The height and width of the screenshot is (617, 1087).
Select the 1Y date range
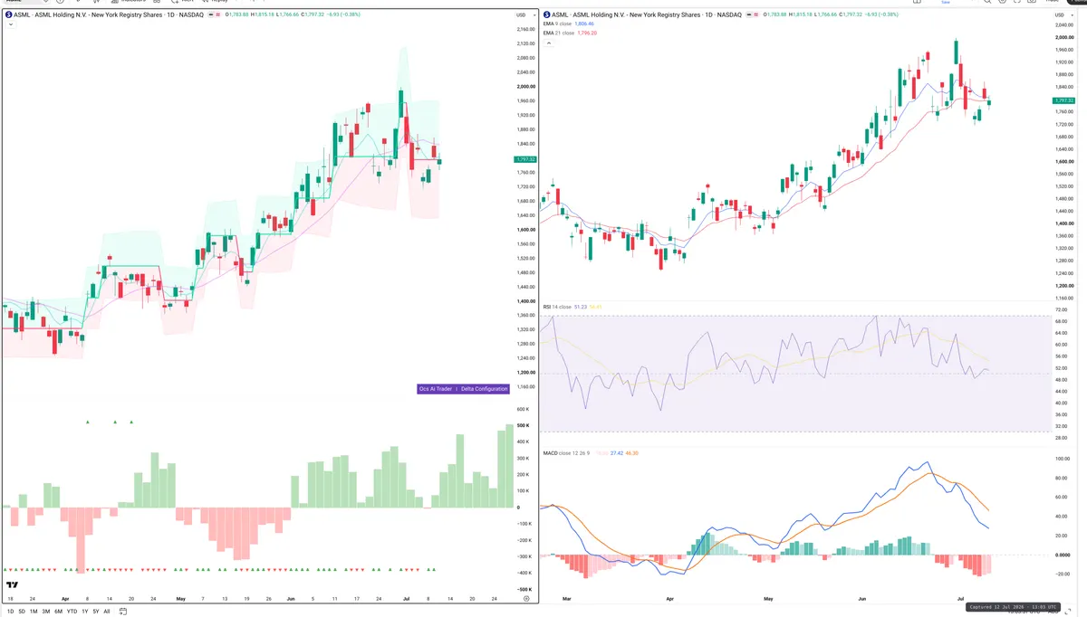[85, 612]
